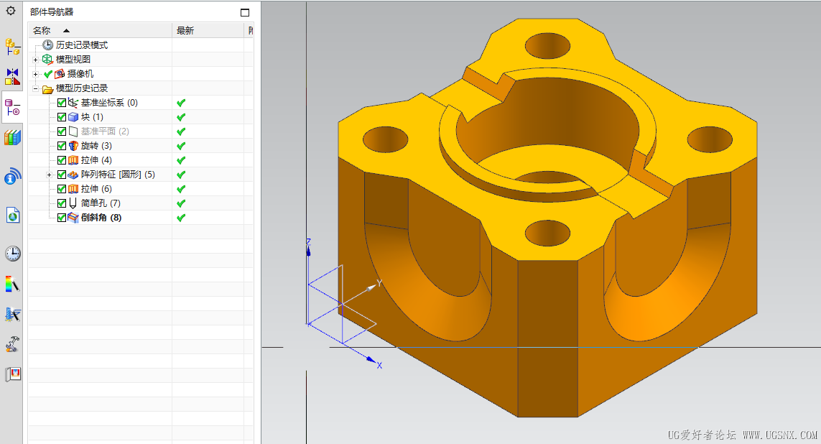
Task: Open the Constraint Navigator tab
Action: 12,76
